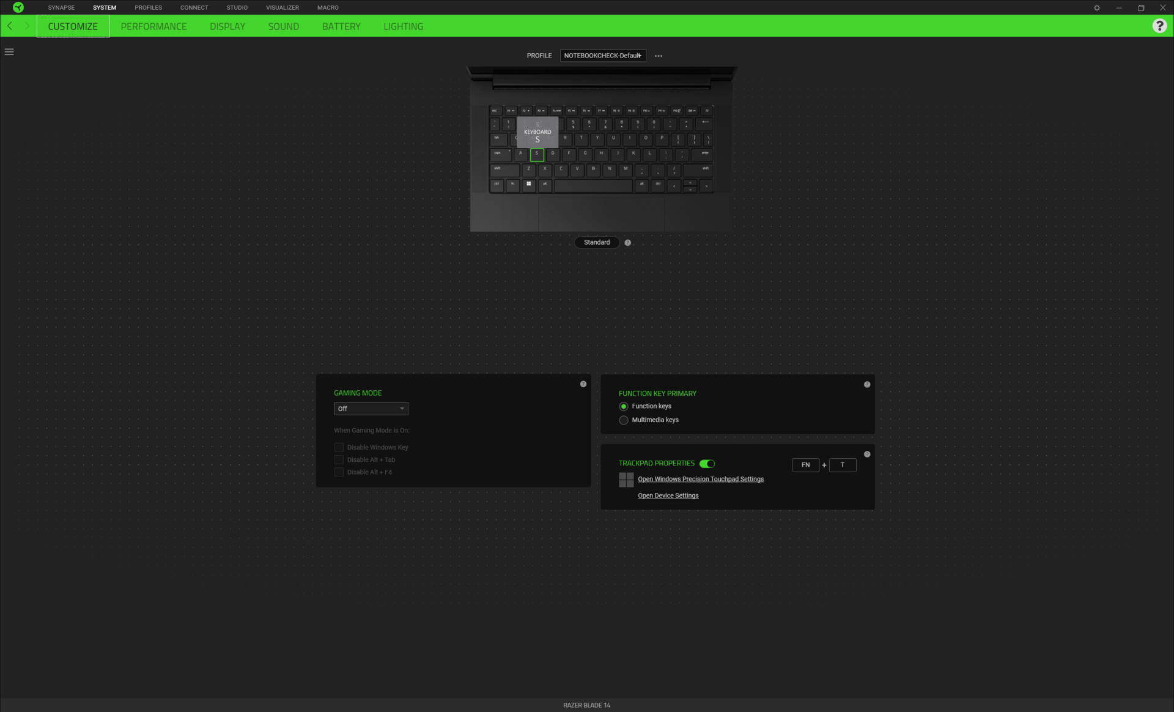Click the Windows logo touchpad icon

coord(626,480)
